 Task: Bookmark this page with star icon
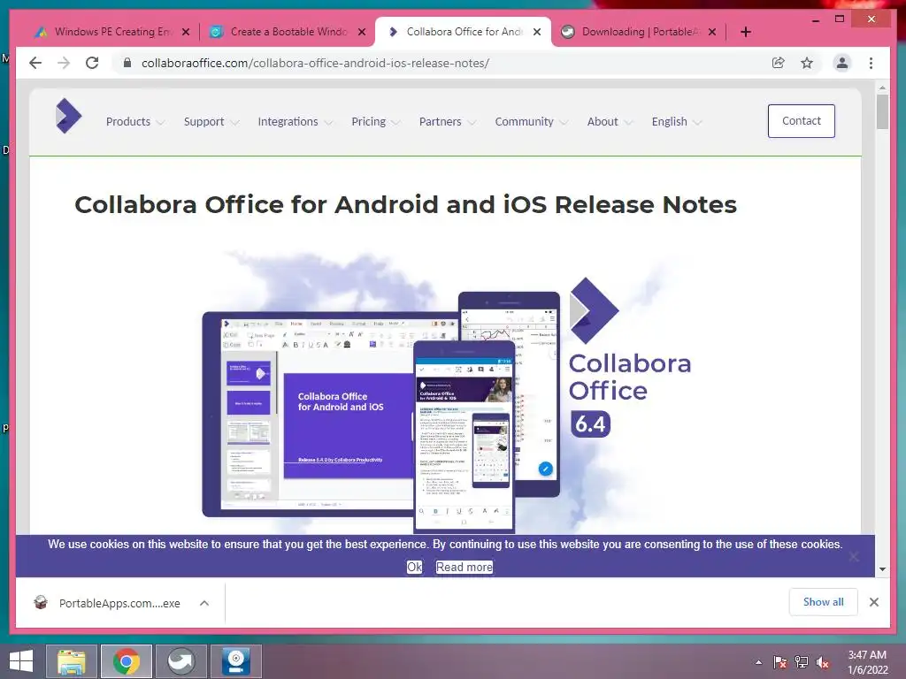807,63
